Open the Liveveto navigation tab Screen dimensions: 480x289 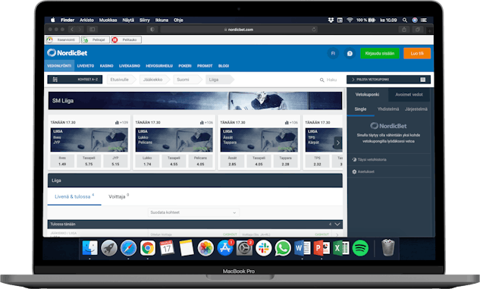click(86, 66)
